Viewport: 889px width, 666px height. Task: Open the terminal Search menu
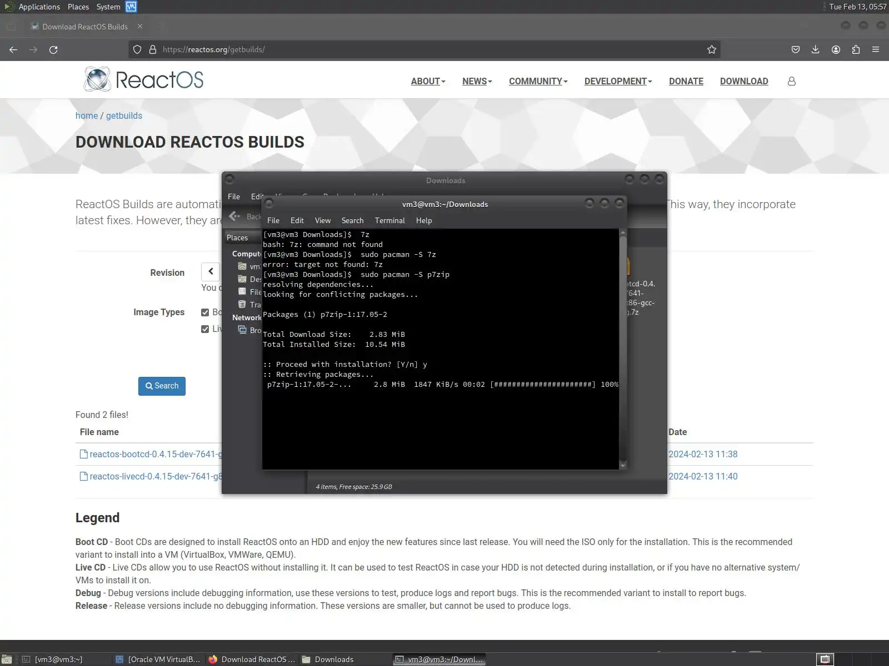(x=352, y=220)
